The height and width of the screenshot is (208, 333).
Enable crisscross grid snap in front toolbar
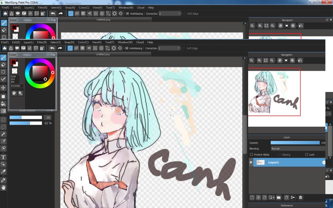83,48
